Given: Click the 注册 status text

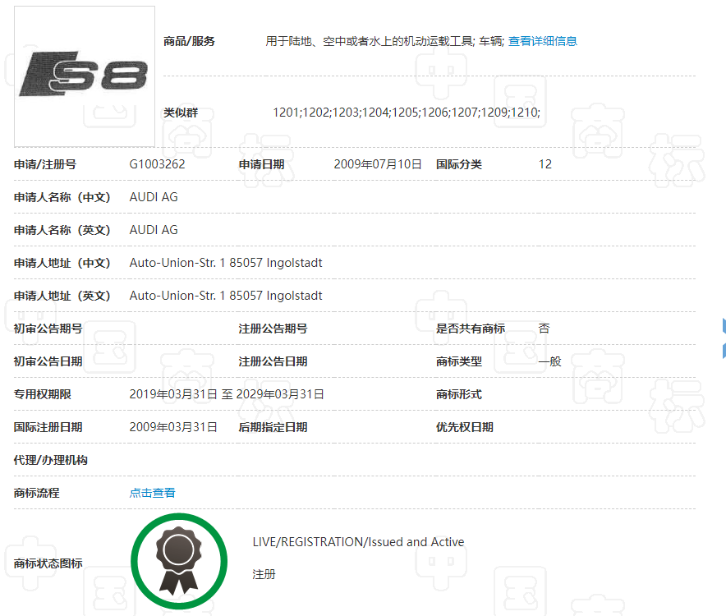Looking at the screenshot, I should (x=264, y=574).
